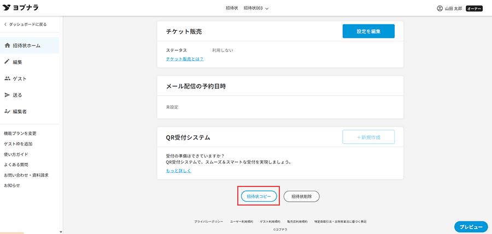This screenshot has height=234, width=492.
Task: Click QR受付システム heading
Action: (x=188, y=137)
